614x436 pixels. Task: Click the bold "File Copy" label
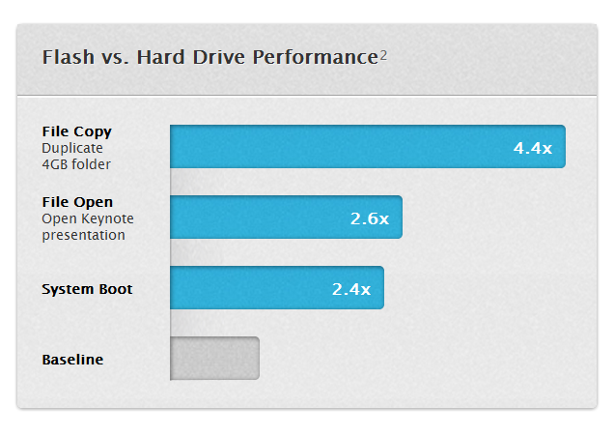(77, 131)
